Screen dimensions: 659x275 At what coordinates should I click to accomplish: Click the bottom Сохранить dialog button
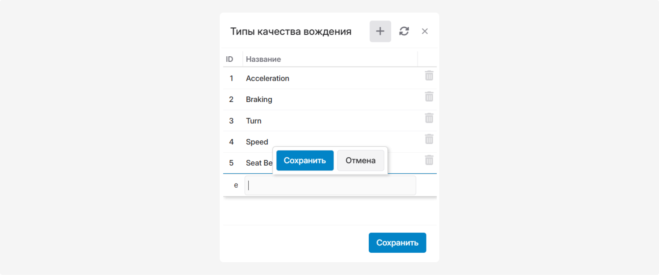pos(397,243)
